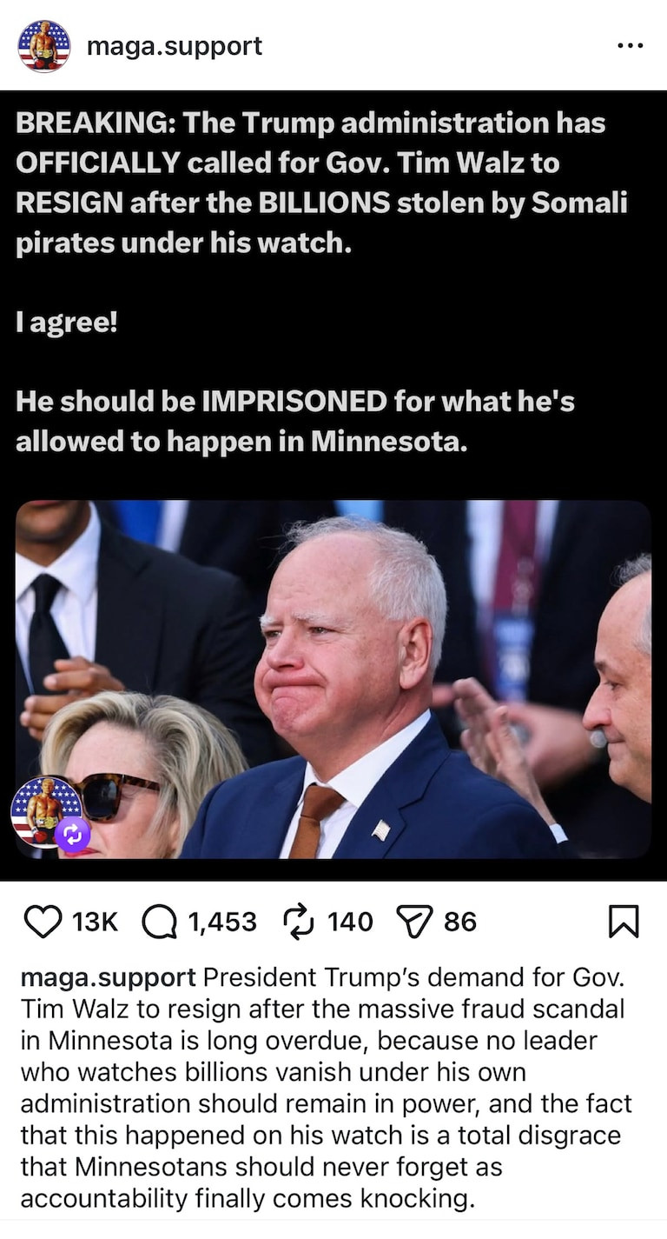The width and height of the screenshot is (667, 1239).
Task: Open the 140 reposts count
Action: click(x=350, y=922)
